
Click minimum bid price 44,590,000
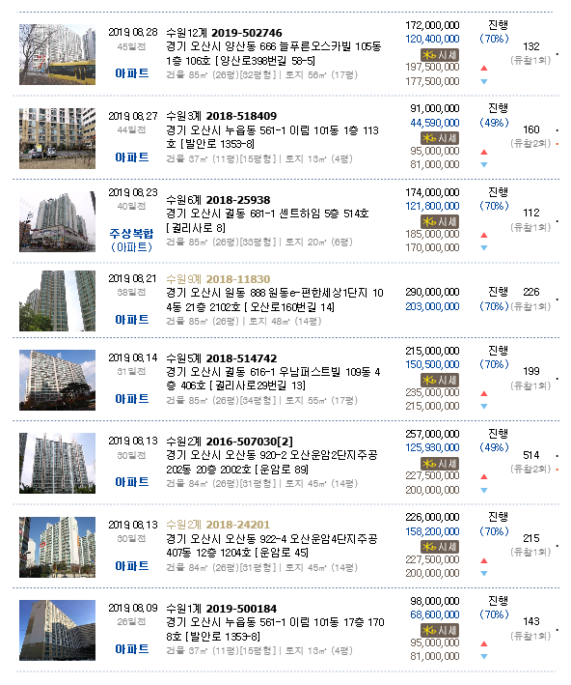(434, 123)
